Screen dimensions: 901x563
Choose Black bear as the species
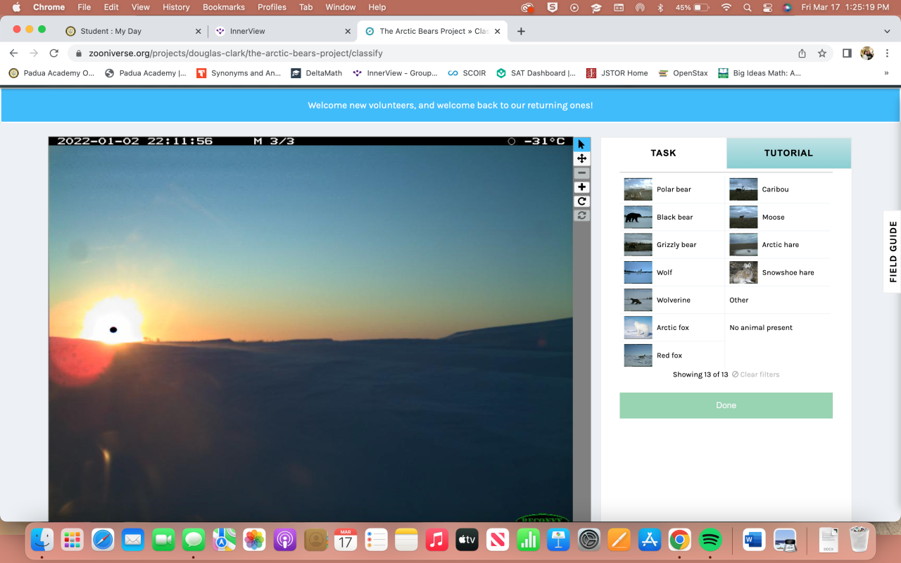(x=673, y=217)
